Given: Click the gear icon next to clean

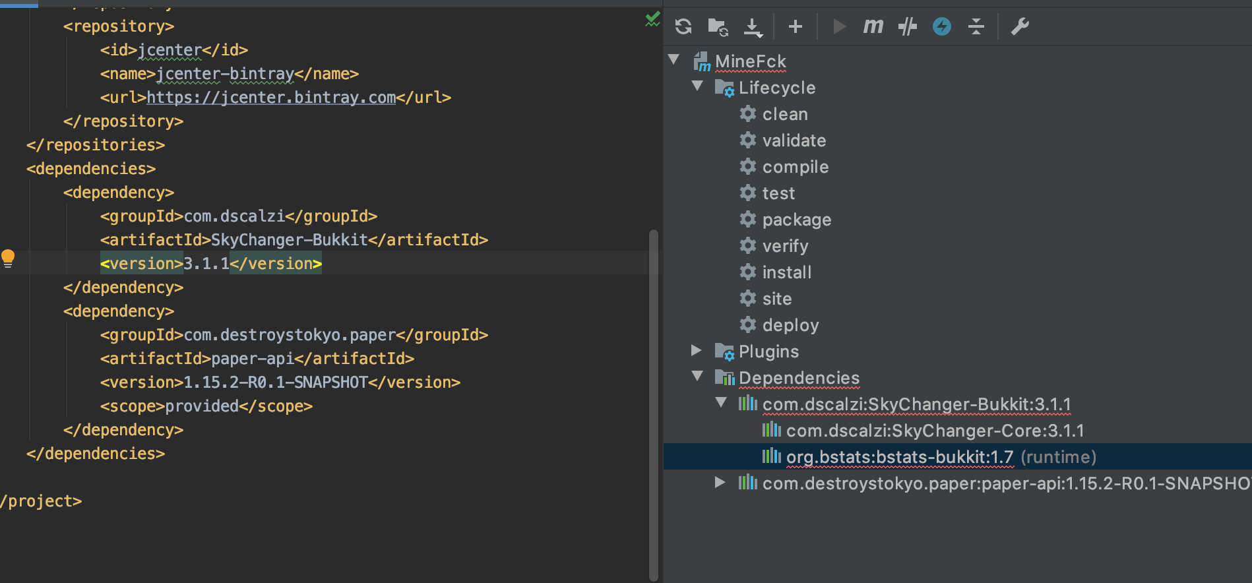Looking at the screenshot, I should point(748,113).
